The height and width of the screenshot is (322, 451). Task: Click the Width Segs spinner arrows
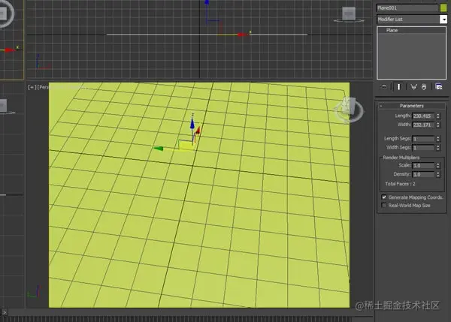point(437,148)
